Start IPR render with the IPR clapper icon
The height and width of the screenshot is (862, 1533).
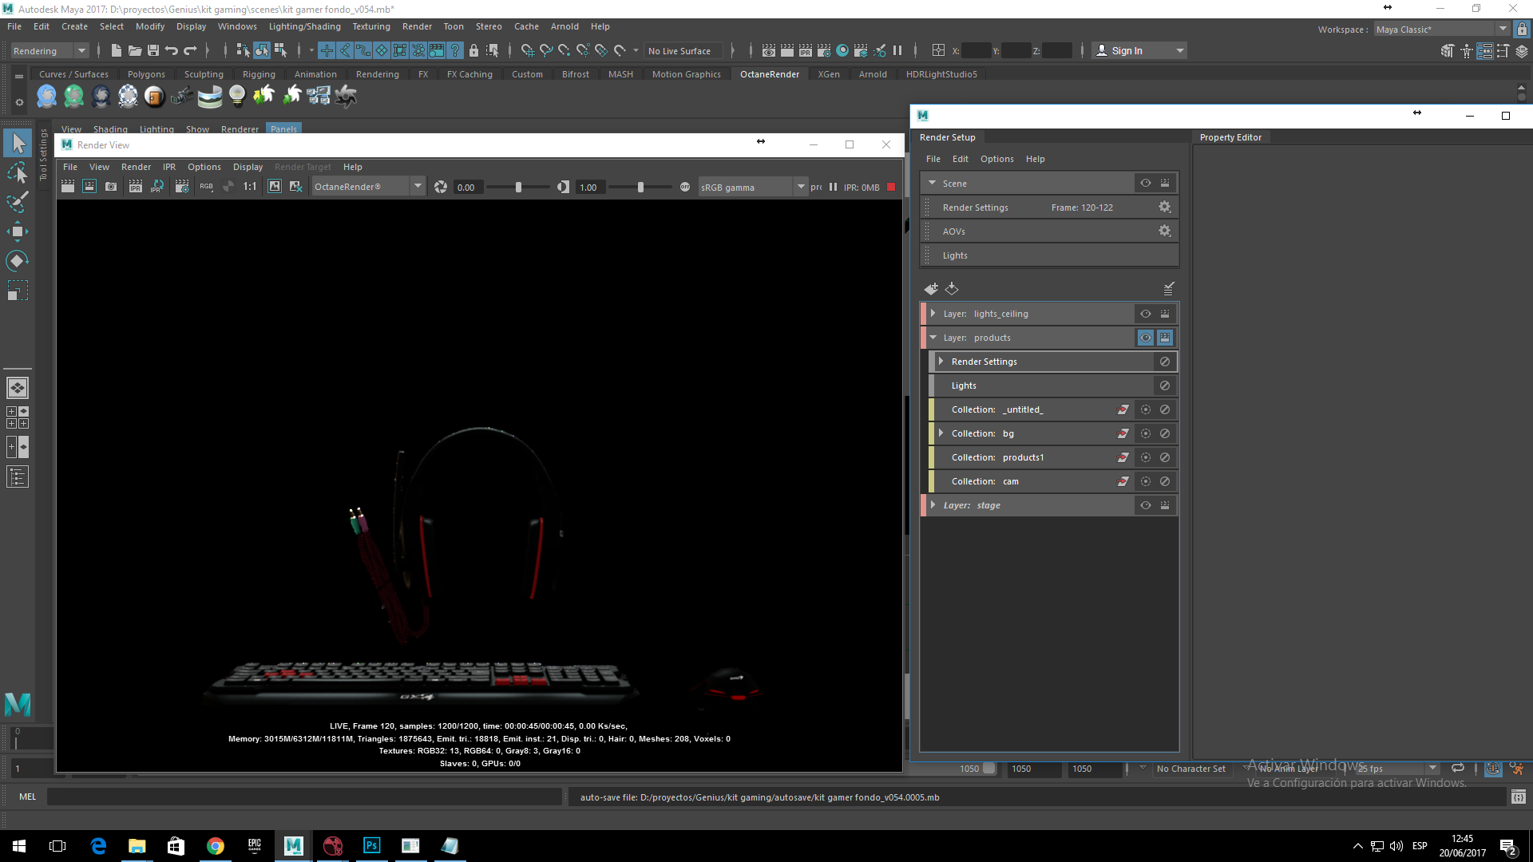tap(136, 187)
